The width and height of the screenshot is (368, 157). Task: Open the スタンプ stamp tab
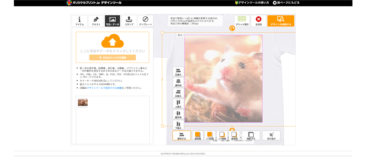point(129,21)
